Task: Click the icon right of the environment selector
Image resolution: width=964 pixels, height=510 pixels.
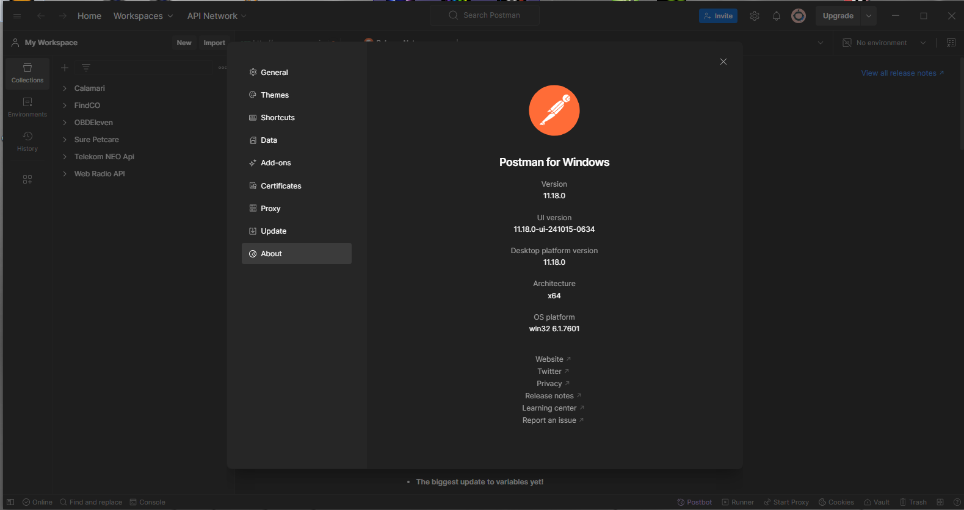Action: [951, 43]
